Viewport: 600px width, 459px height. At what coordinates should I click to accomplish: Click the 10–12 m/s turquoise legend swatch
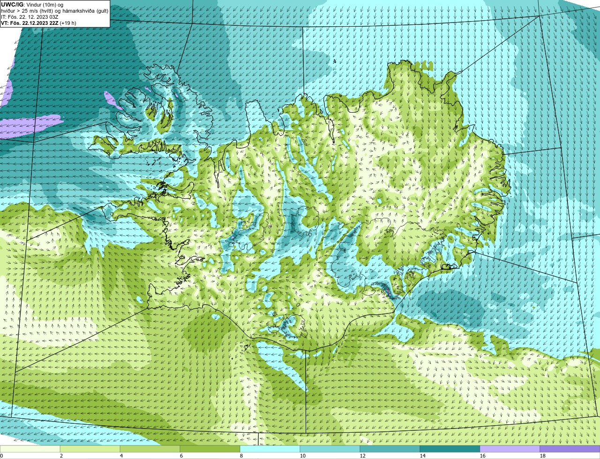330,449
